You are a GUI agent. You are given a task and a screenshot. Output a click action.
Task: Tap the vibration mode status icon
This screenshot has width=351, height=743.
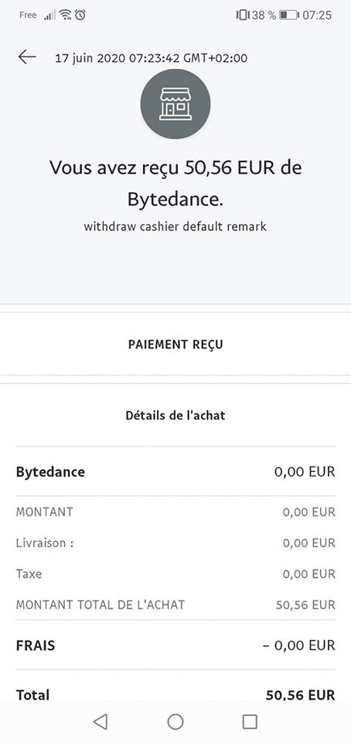241,15
